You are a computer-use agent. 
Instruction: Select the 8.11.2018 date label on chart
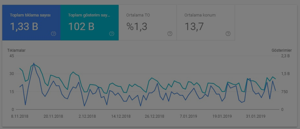(20, 116)
